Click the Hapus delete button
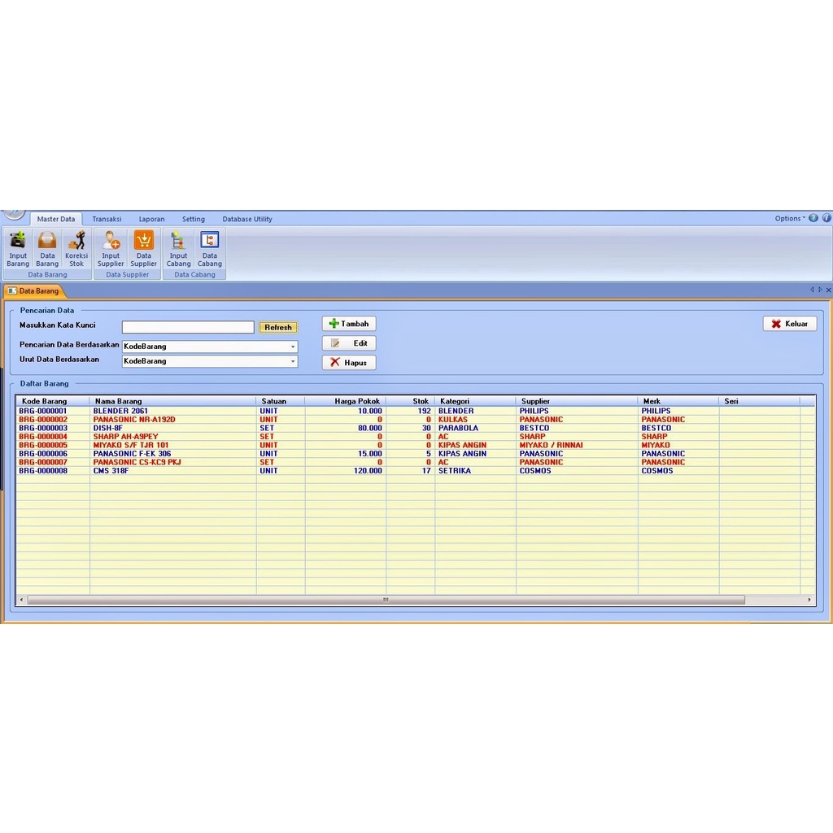 (348, 362)
